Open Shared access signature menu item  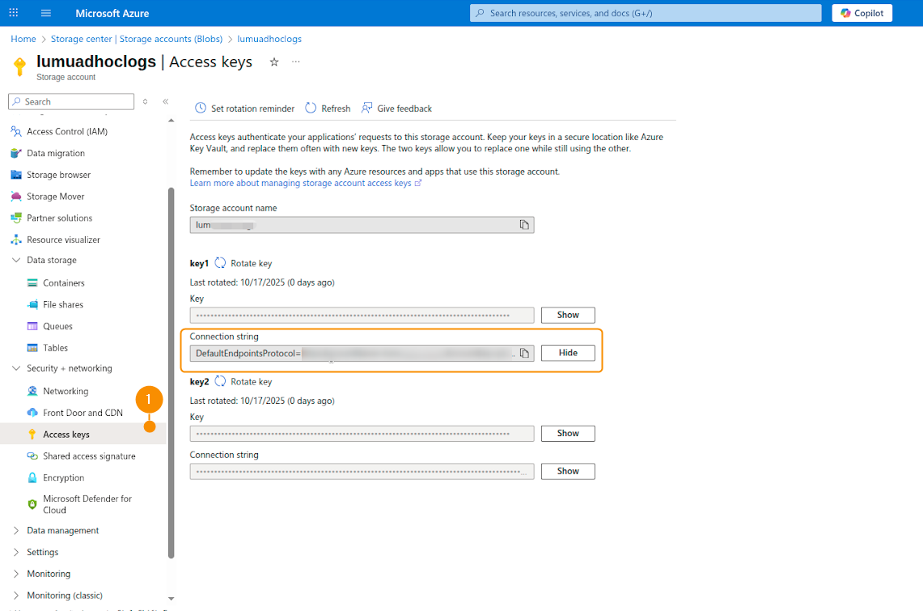coord(89,456)
